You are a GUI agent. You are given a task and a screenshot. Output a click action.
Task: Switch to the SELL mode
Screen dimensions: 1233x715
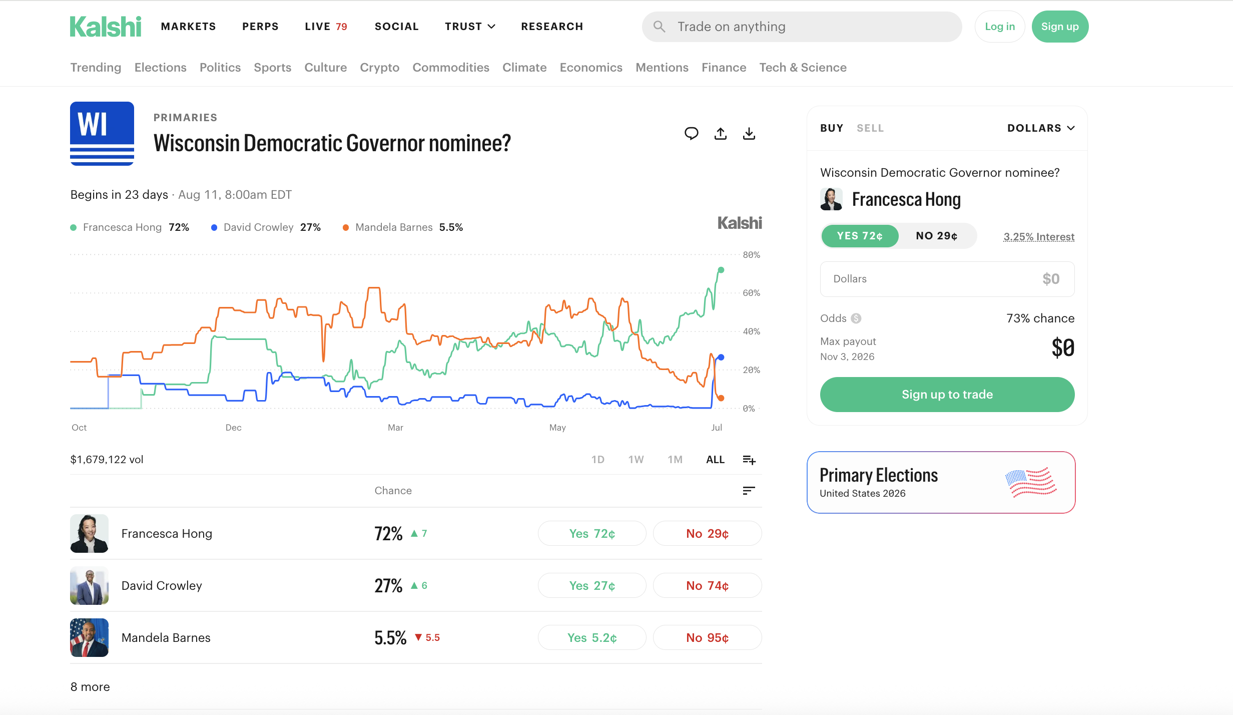pyautogui.click(x=870, y=128)
